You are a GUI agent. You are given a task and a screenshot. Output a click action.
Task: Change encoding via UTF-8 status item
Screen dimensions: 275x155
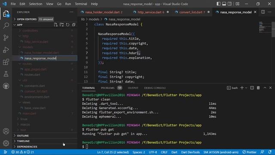[x=153, y=152]
